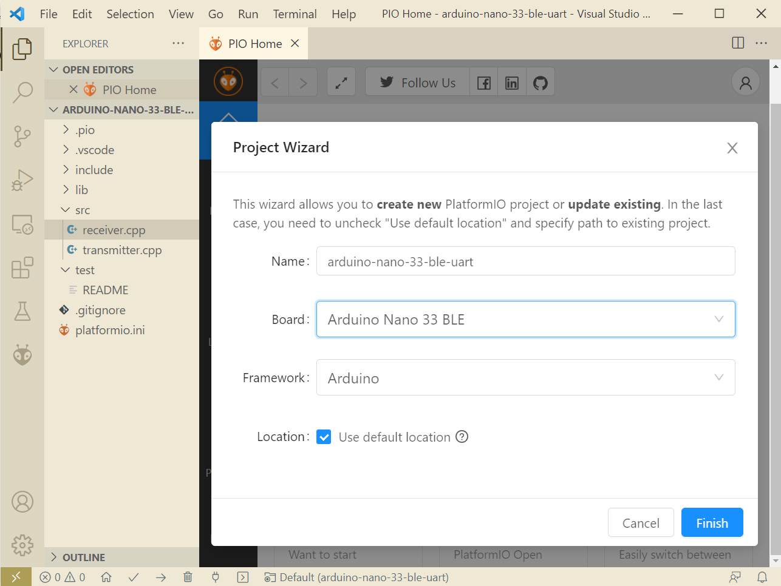The height and width of the screenshot is (586, 781).
Task: Click PlatformIO Upload arrow in status bar
Action: pyautogui.click(x=161, y=577)
